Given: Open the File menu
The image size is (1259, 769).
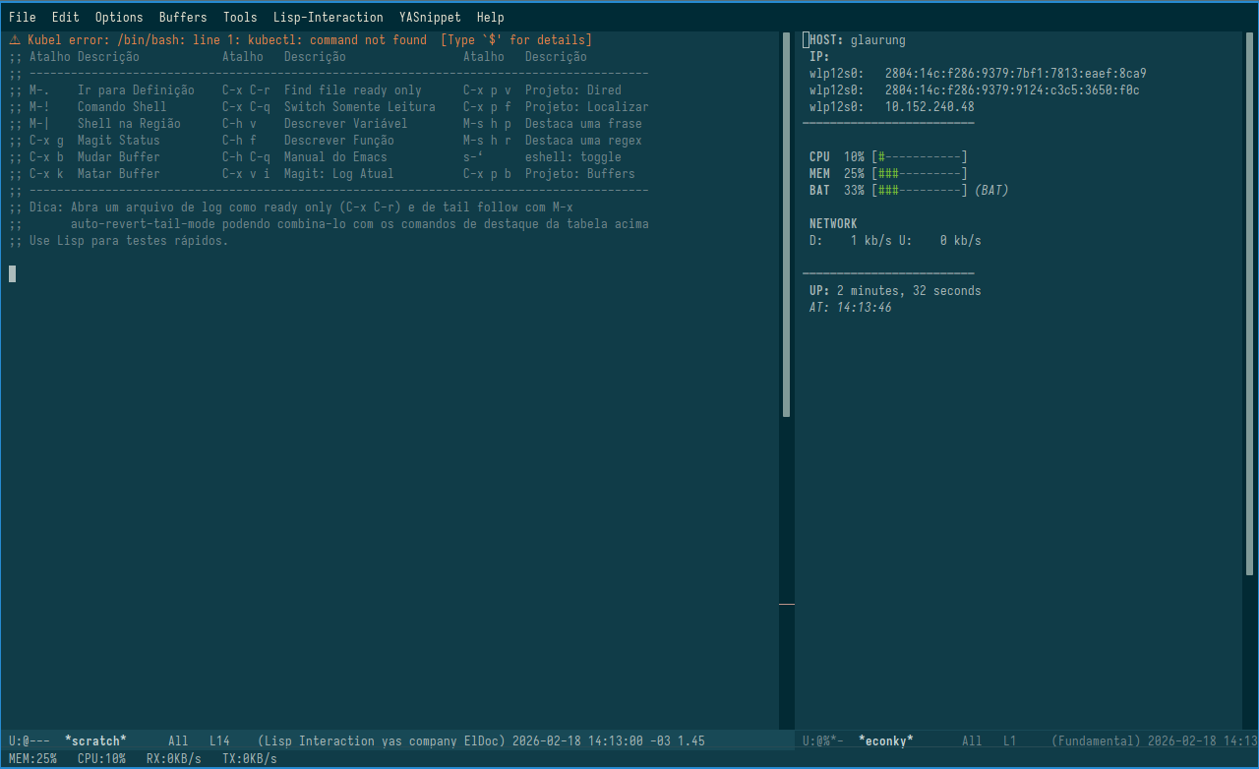Looking at the screenshot, I should click(22, 17).
